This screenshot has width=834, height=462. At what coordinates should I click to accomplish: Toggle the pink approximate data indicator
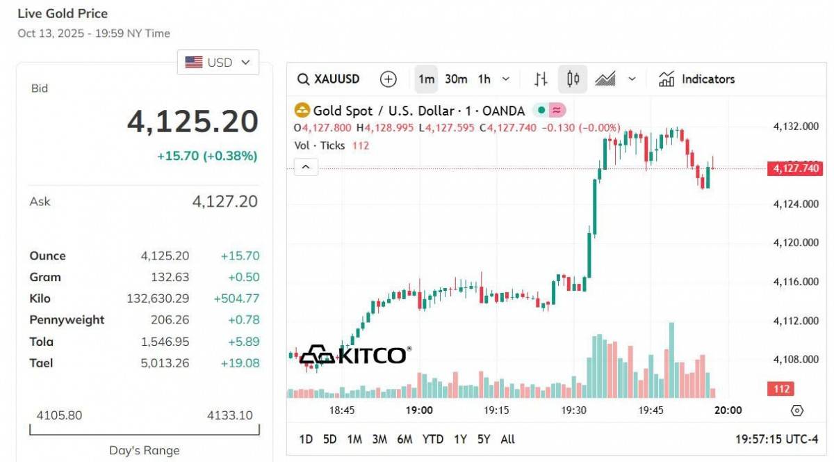557,110
